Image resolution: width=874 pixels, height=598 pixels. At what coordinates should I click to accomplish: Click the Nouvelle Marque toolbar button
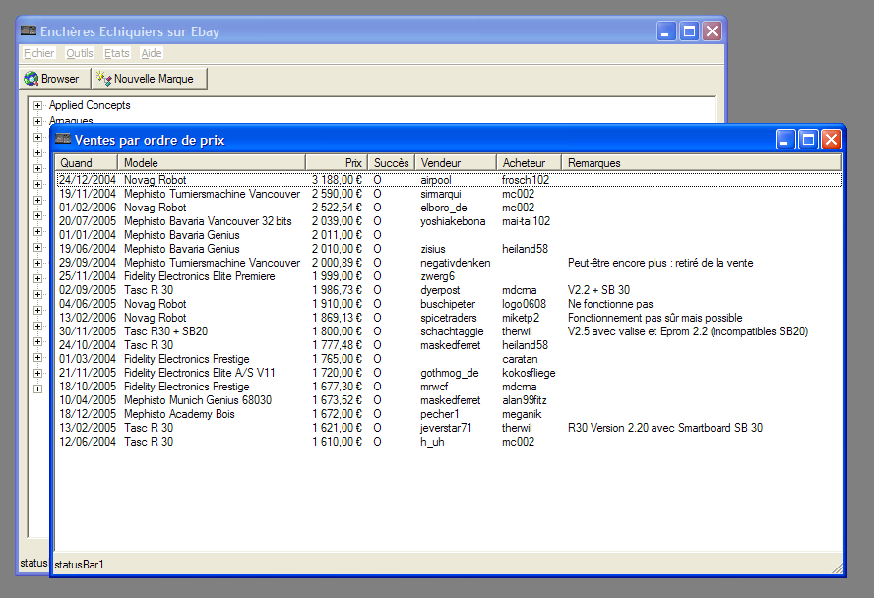(150, 79)
